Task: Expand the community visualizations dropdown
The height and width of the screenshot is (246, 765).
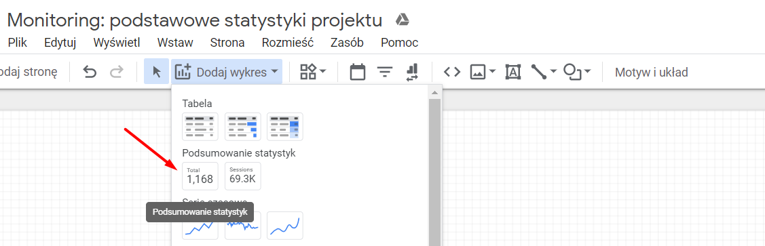Action: (x=313, y=72)
